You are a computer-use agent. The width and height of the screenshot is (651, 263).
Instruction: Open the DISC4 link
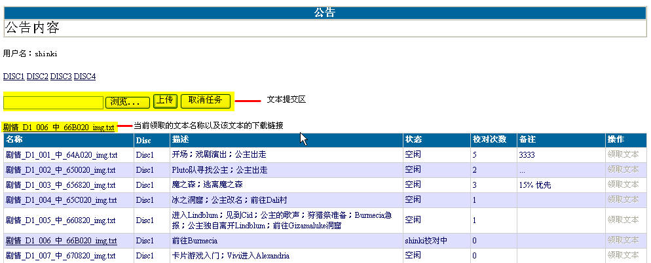coord(84,77)
